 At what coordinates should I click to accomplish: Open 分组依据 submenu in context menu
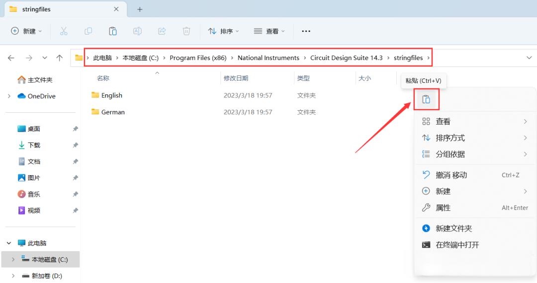point(475,154)
